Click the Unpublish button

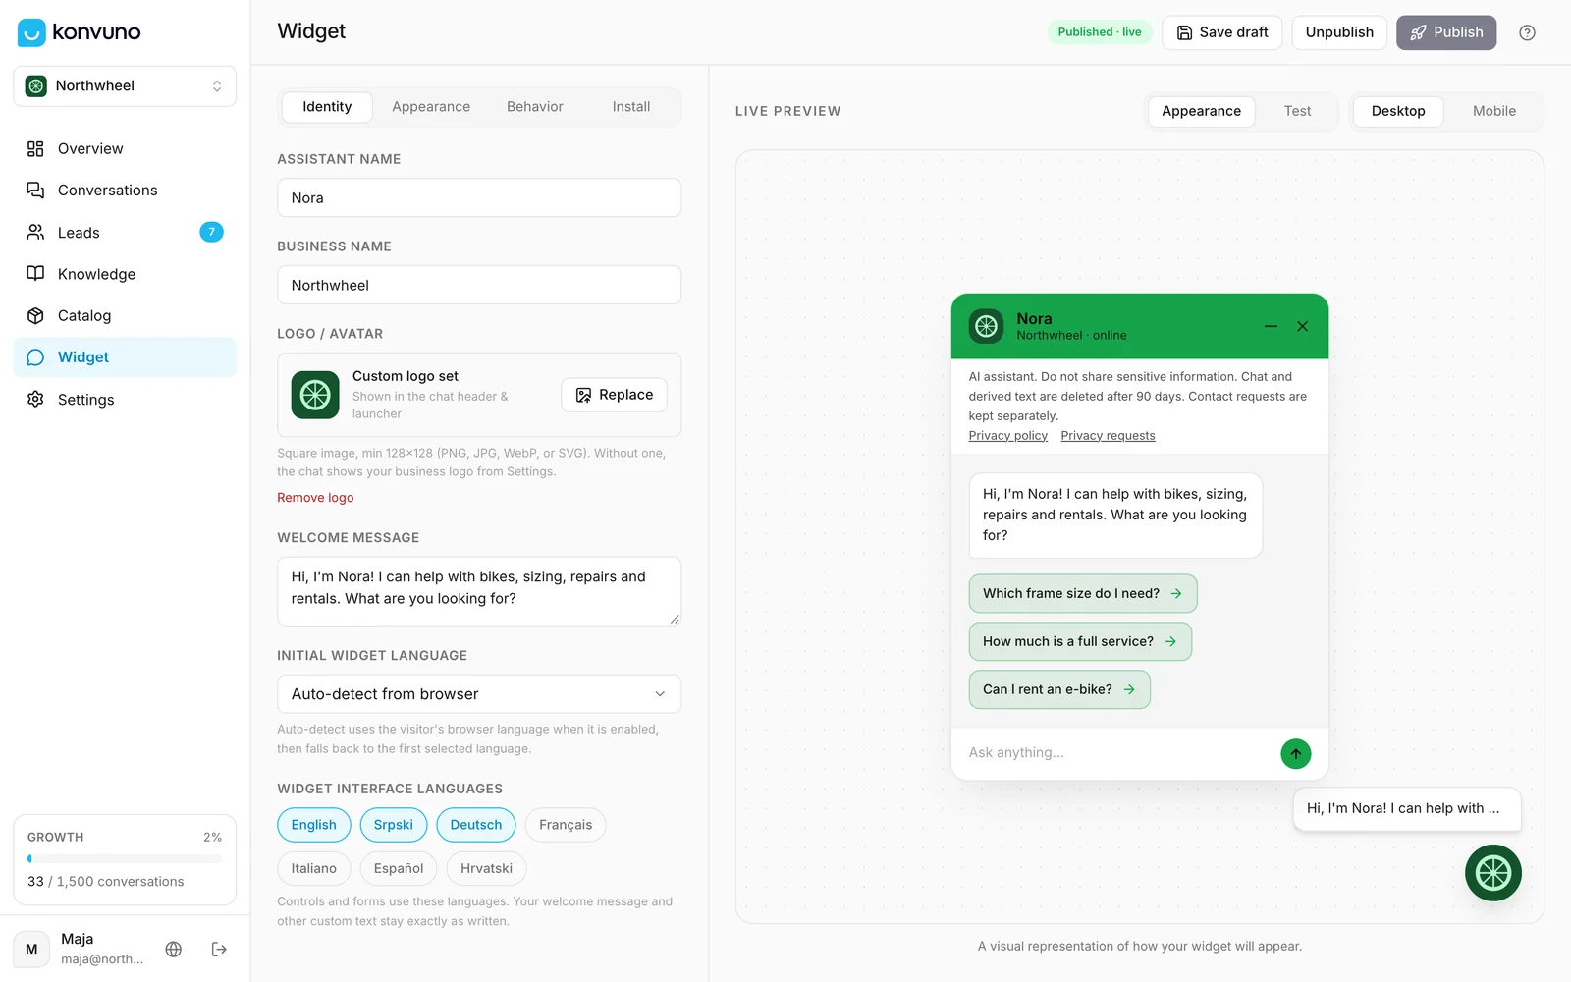tap(1339, 32)
